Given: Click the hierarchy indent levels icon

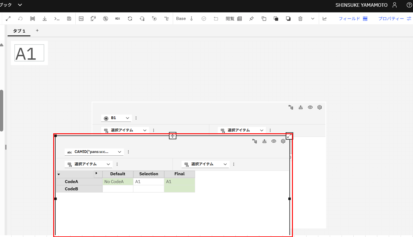Looking at the screenshot, I should click(x=166, y=19).
